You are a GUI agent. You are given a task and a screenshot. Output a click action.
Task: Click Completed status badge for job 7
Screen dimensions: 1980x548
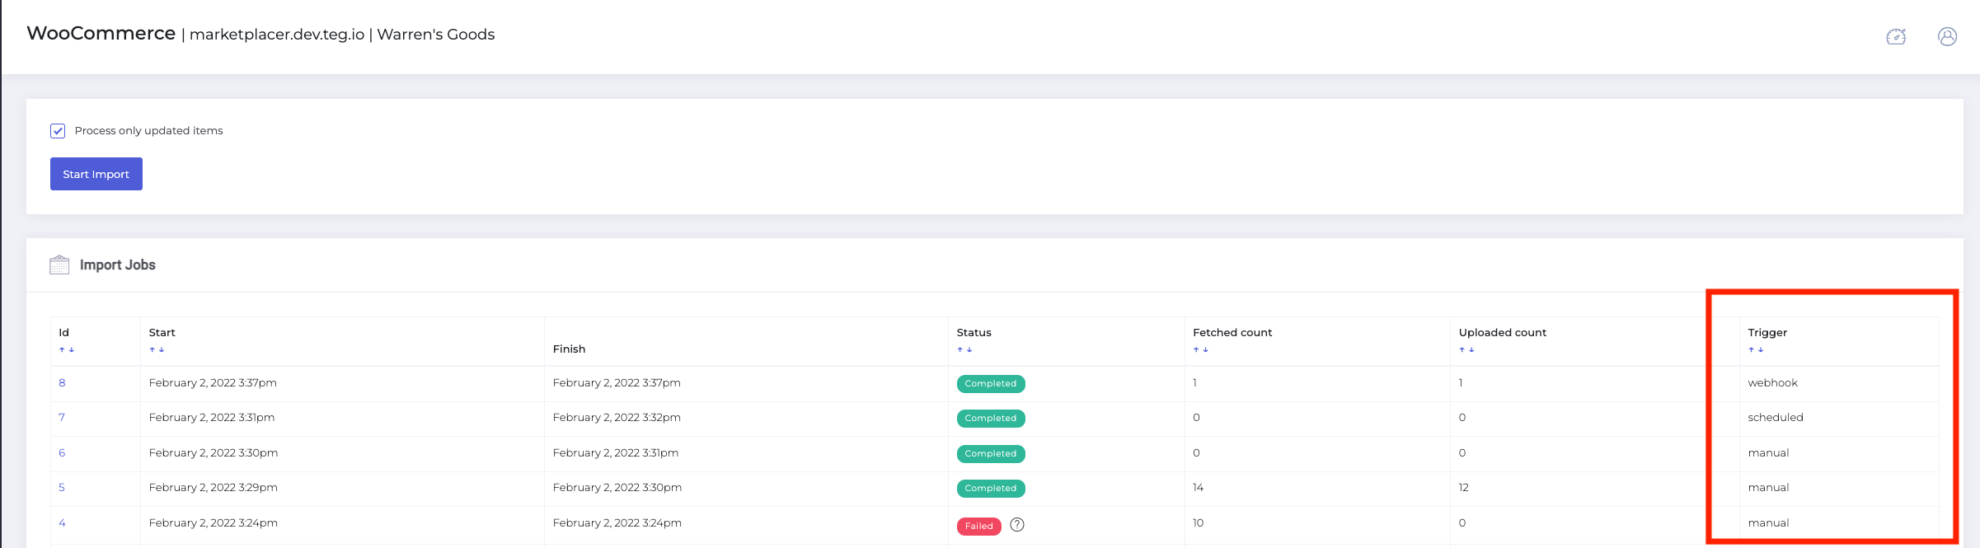tap(991, 419)
